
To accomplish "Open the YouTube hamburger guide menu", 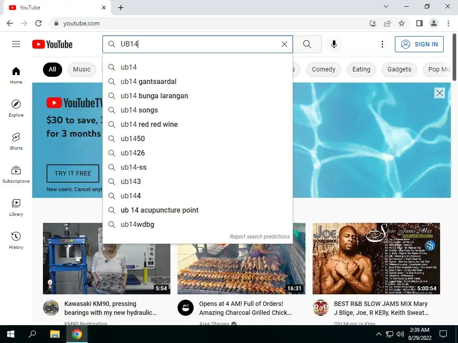I will click(x=16, y=44).
